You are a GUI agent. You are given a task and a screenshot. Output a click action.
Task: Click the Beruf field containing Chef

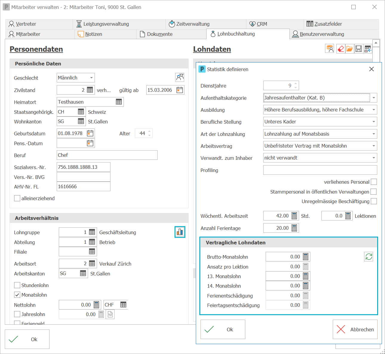107,155
